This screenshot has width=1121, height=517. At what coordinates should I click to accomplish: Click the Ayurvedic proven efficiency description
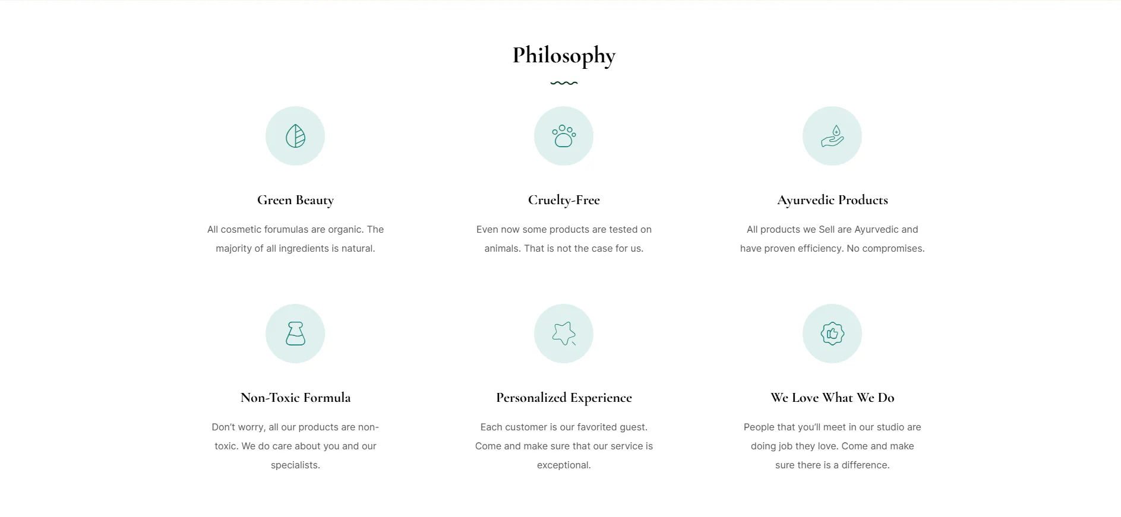click(832, 239)
